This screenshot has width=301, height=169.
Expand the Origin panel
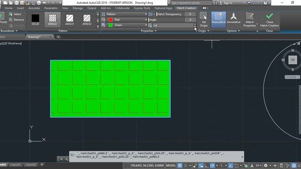point(204,31)
